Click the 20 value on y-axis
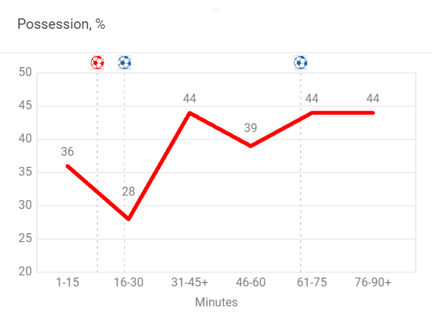The height and width of the screenshot is (327, 432). 25,272
